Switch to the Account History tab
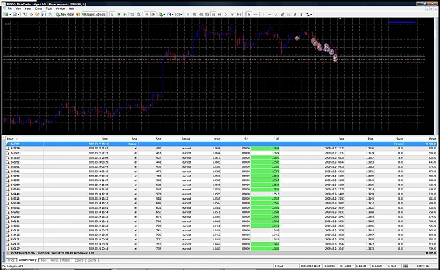 pos(27,260)
